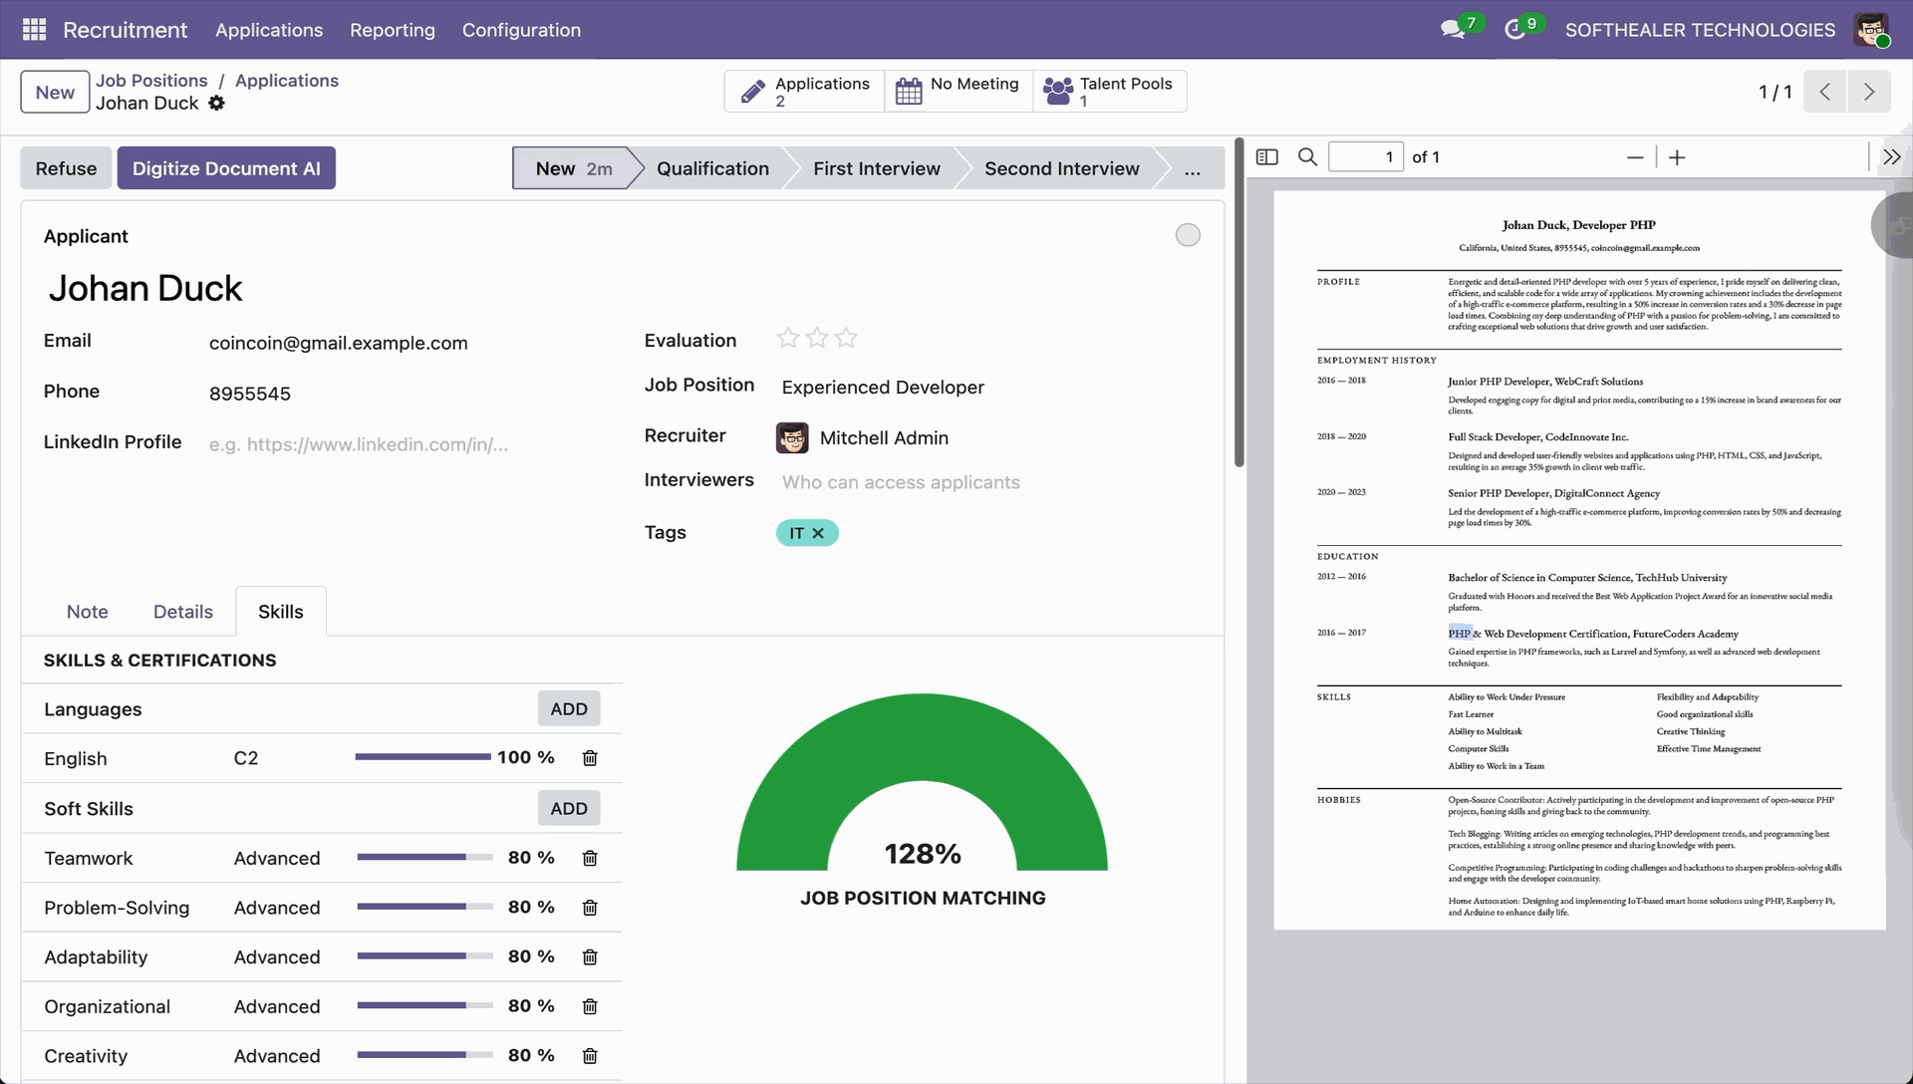Remove the IT tag
Screen dimensions: 1913x1084
[818, 534]
